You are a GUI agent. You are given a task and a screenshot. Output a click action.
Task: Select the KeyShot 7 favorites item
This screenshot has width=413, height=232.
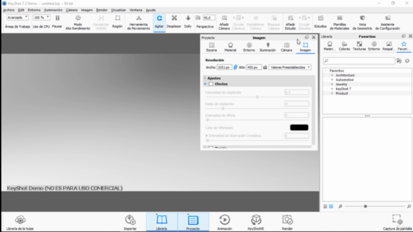click(x=343, y=89)
